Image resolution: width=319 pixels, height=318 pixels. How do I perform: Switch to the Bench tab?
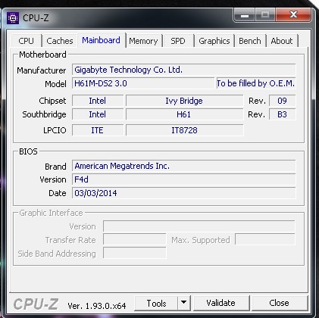[x=250, y=41]
